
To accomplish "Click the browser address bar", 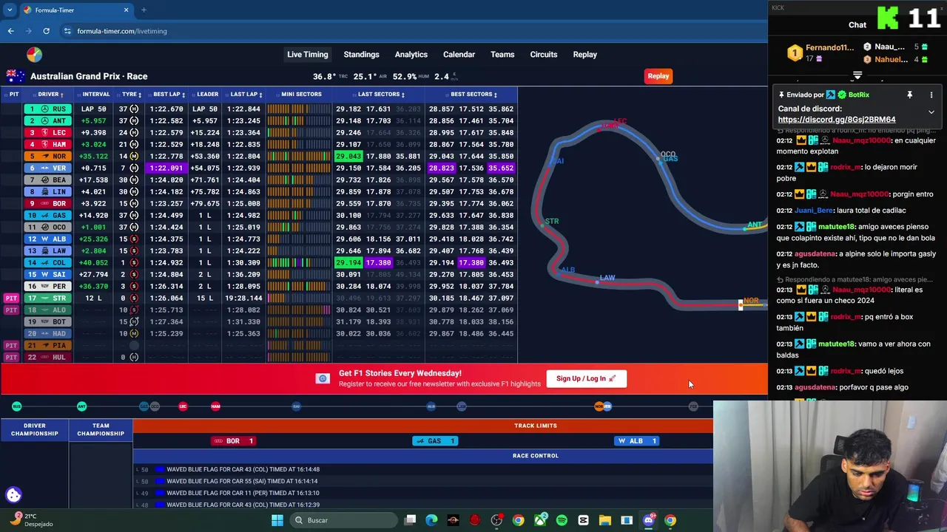I will [x=414, y=31].
